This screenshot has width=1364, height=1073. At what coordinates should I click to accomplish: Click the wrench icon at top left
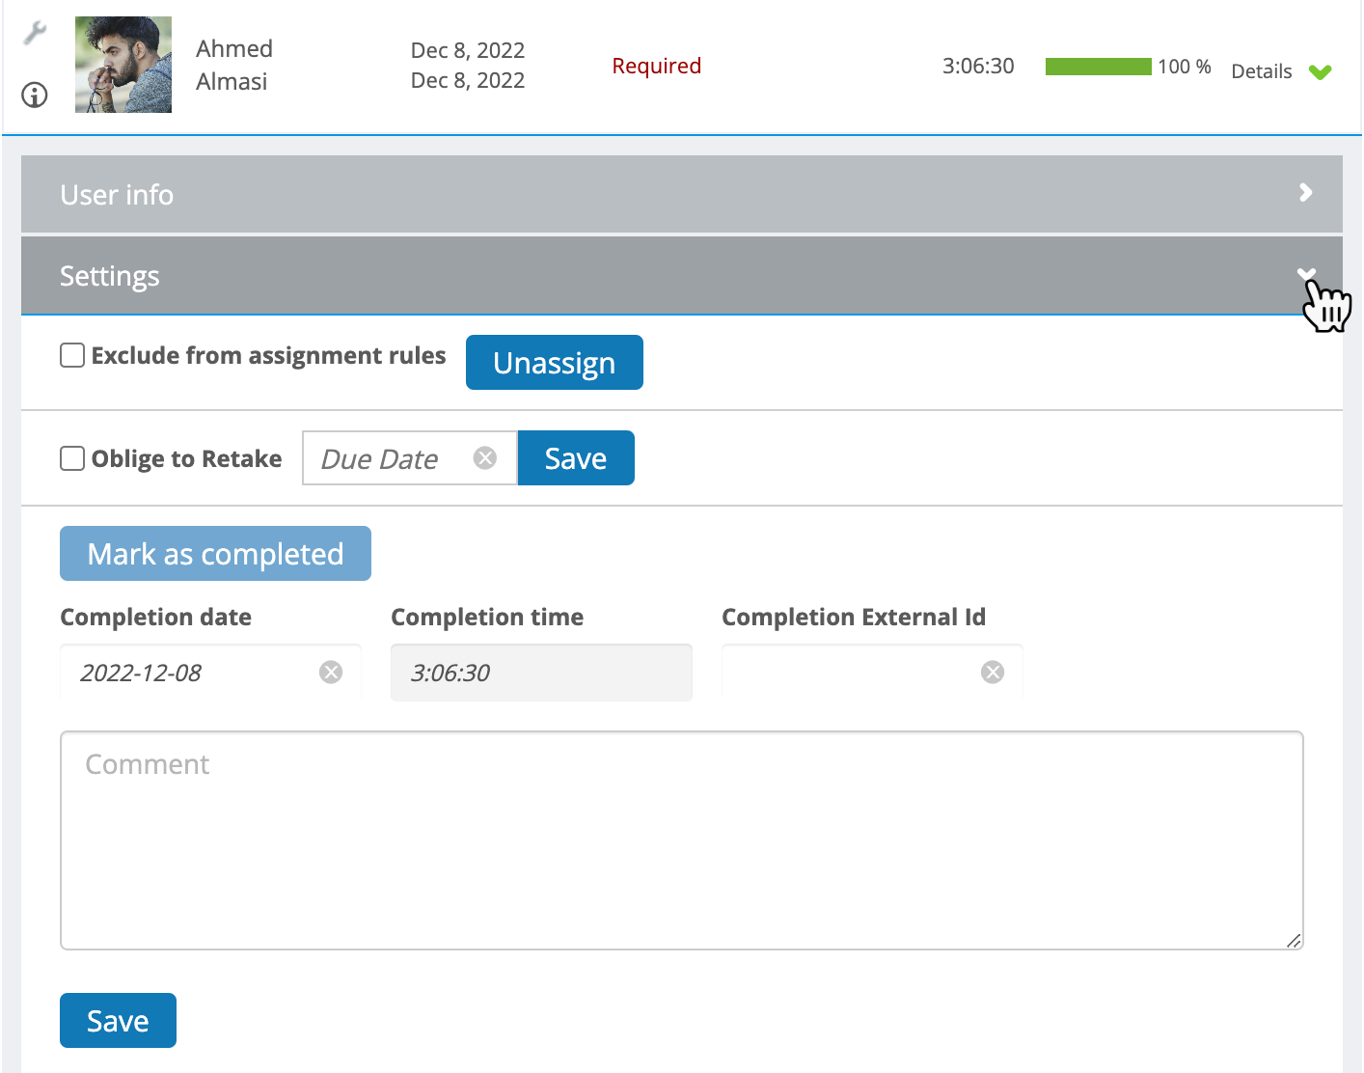pyautogui.click(x=35, y=35)
